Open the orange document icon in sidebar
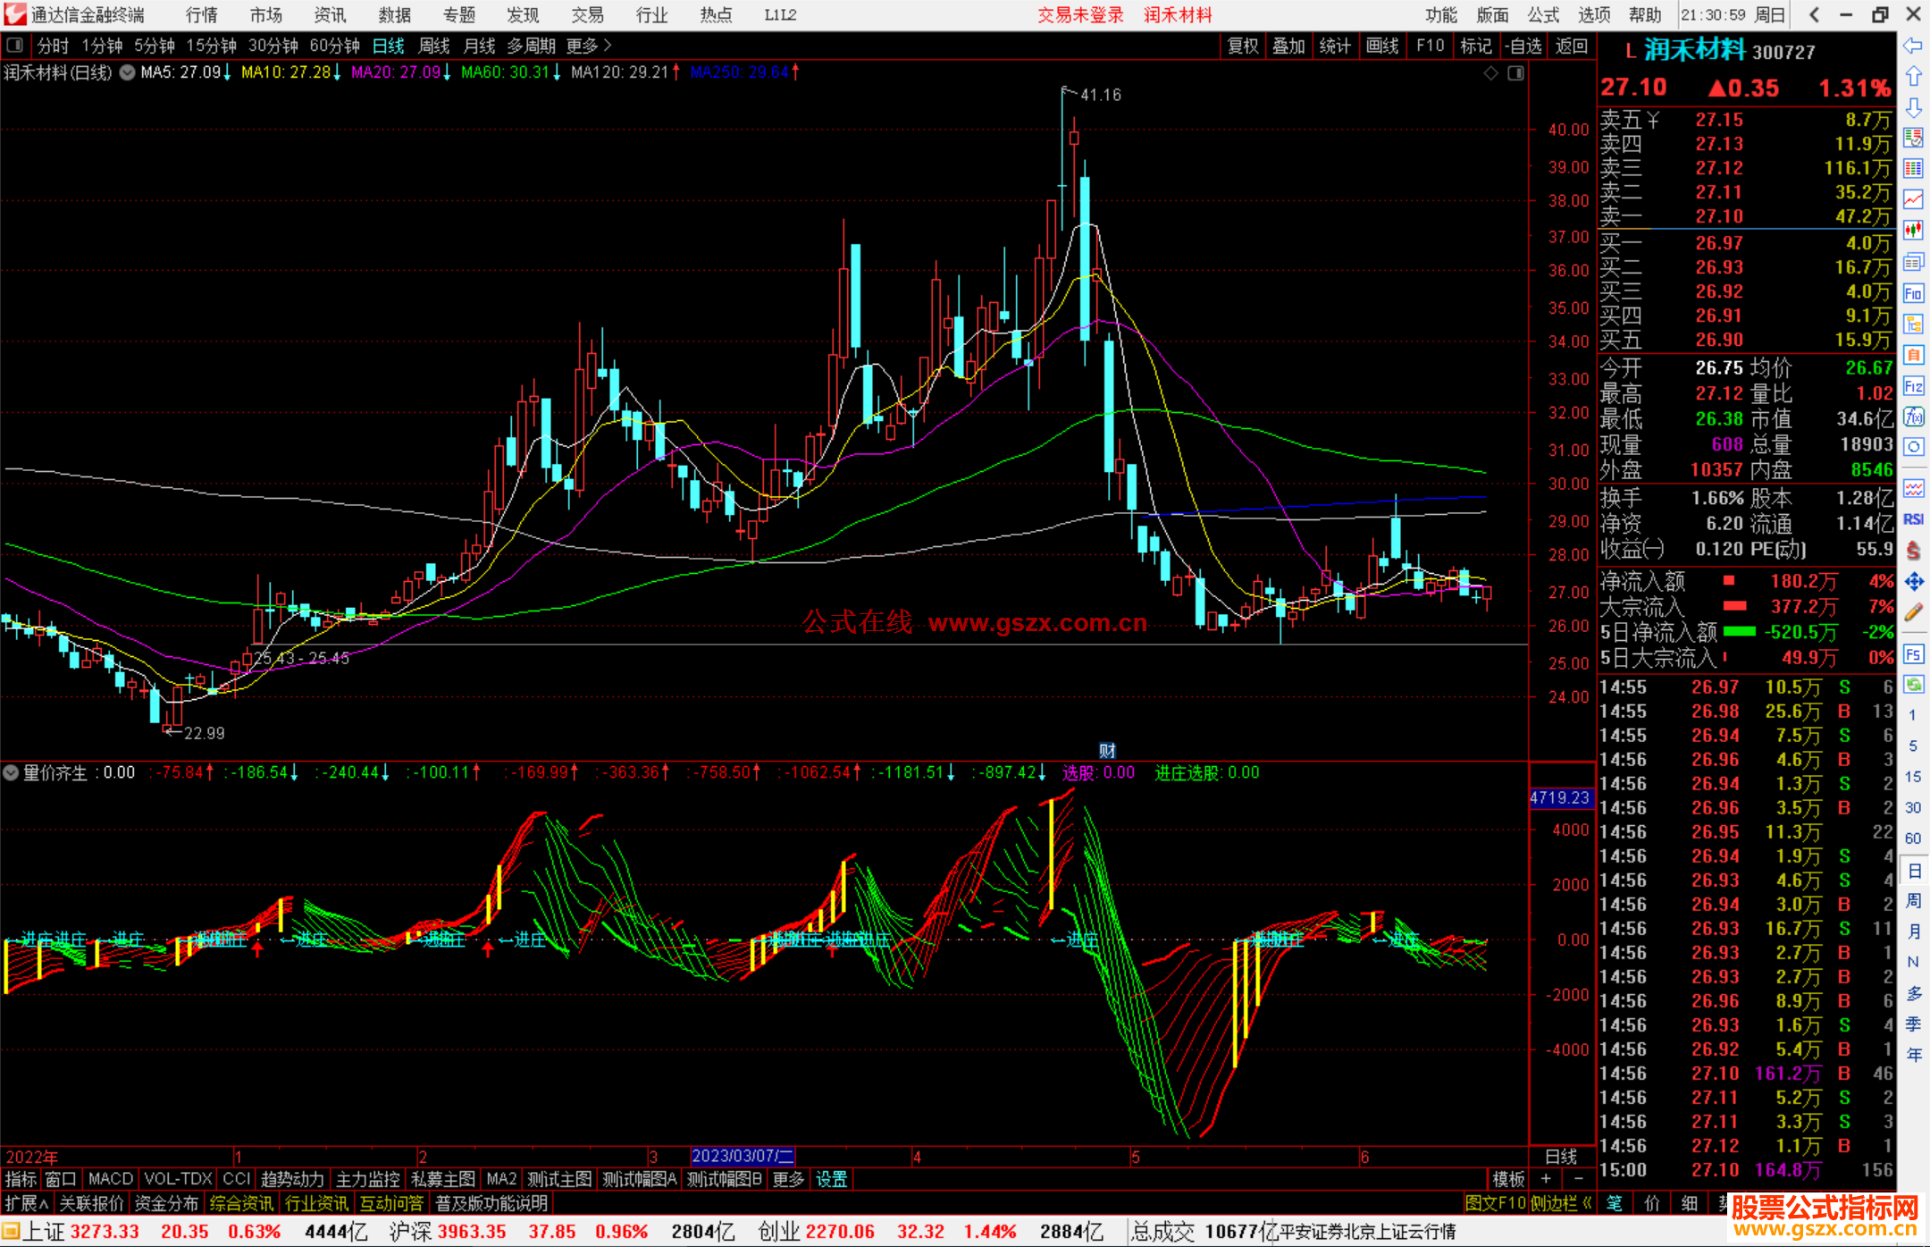This screenshot has height=1247, width=1930. [x=1913, y=355]
